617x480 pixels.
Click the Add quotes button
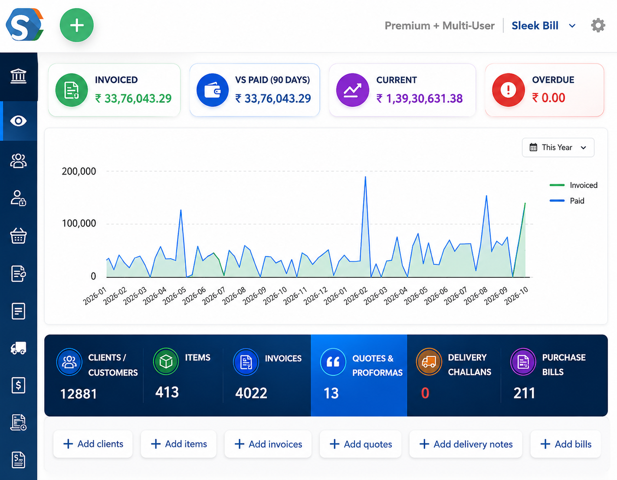click(x=361, y=444)
